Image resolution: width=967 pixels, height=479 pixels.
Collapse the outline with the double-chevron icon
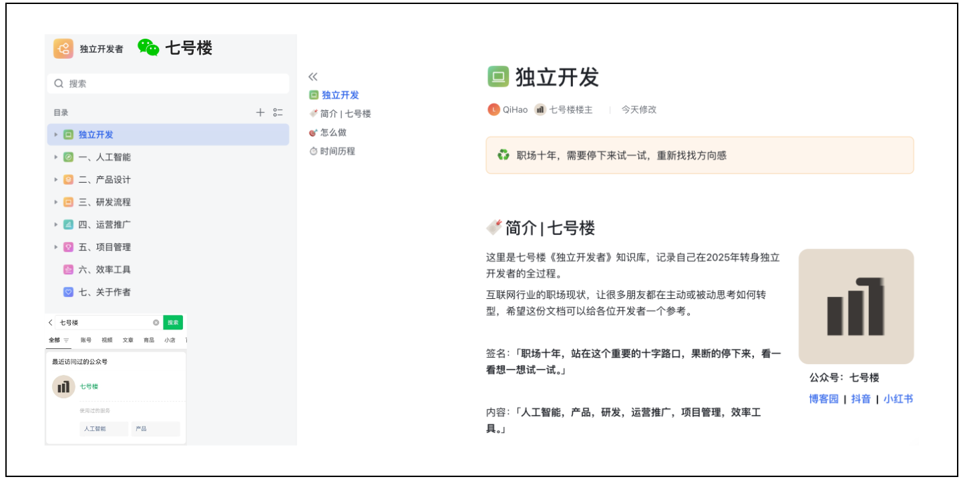[313, 77]
